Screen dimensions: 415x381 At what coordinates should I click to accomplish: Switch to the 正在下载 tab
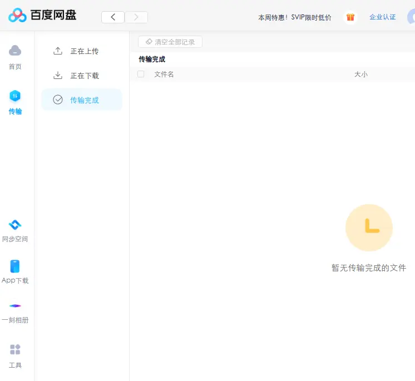click(x=82, y=76)
